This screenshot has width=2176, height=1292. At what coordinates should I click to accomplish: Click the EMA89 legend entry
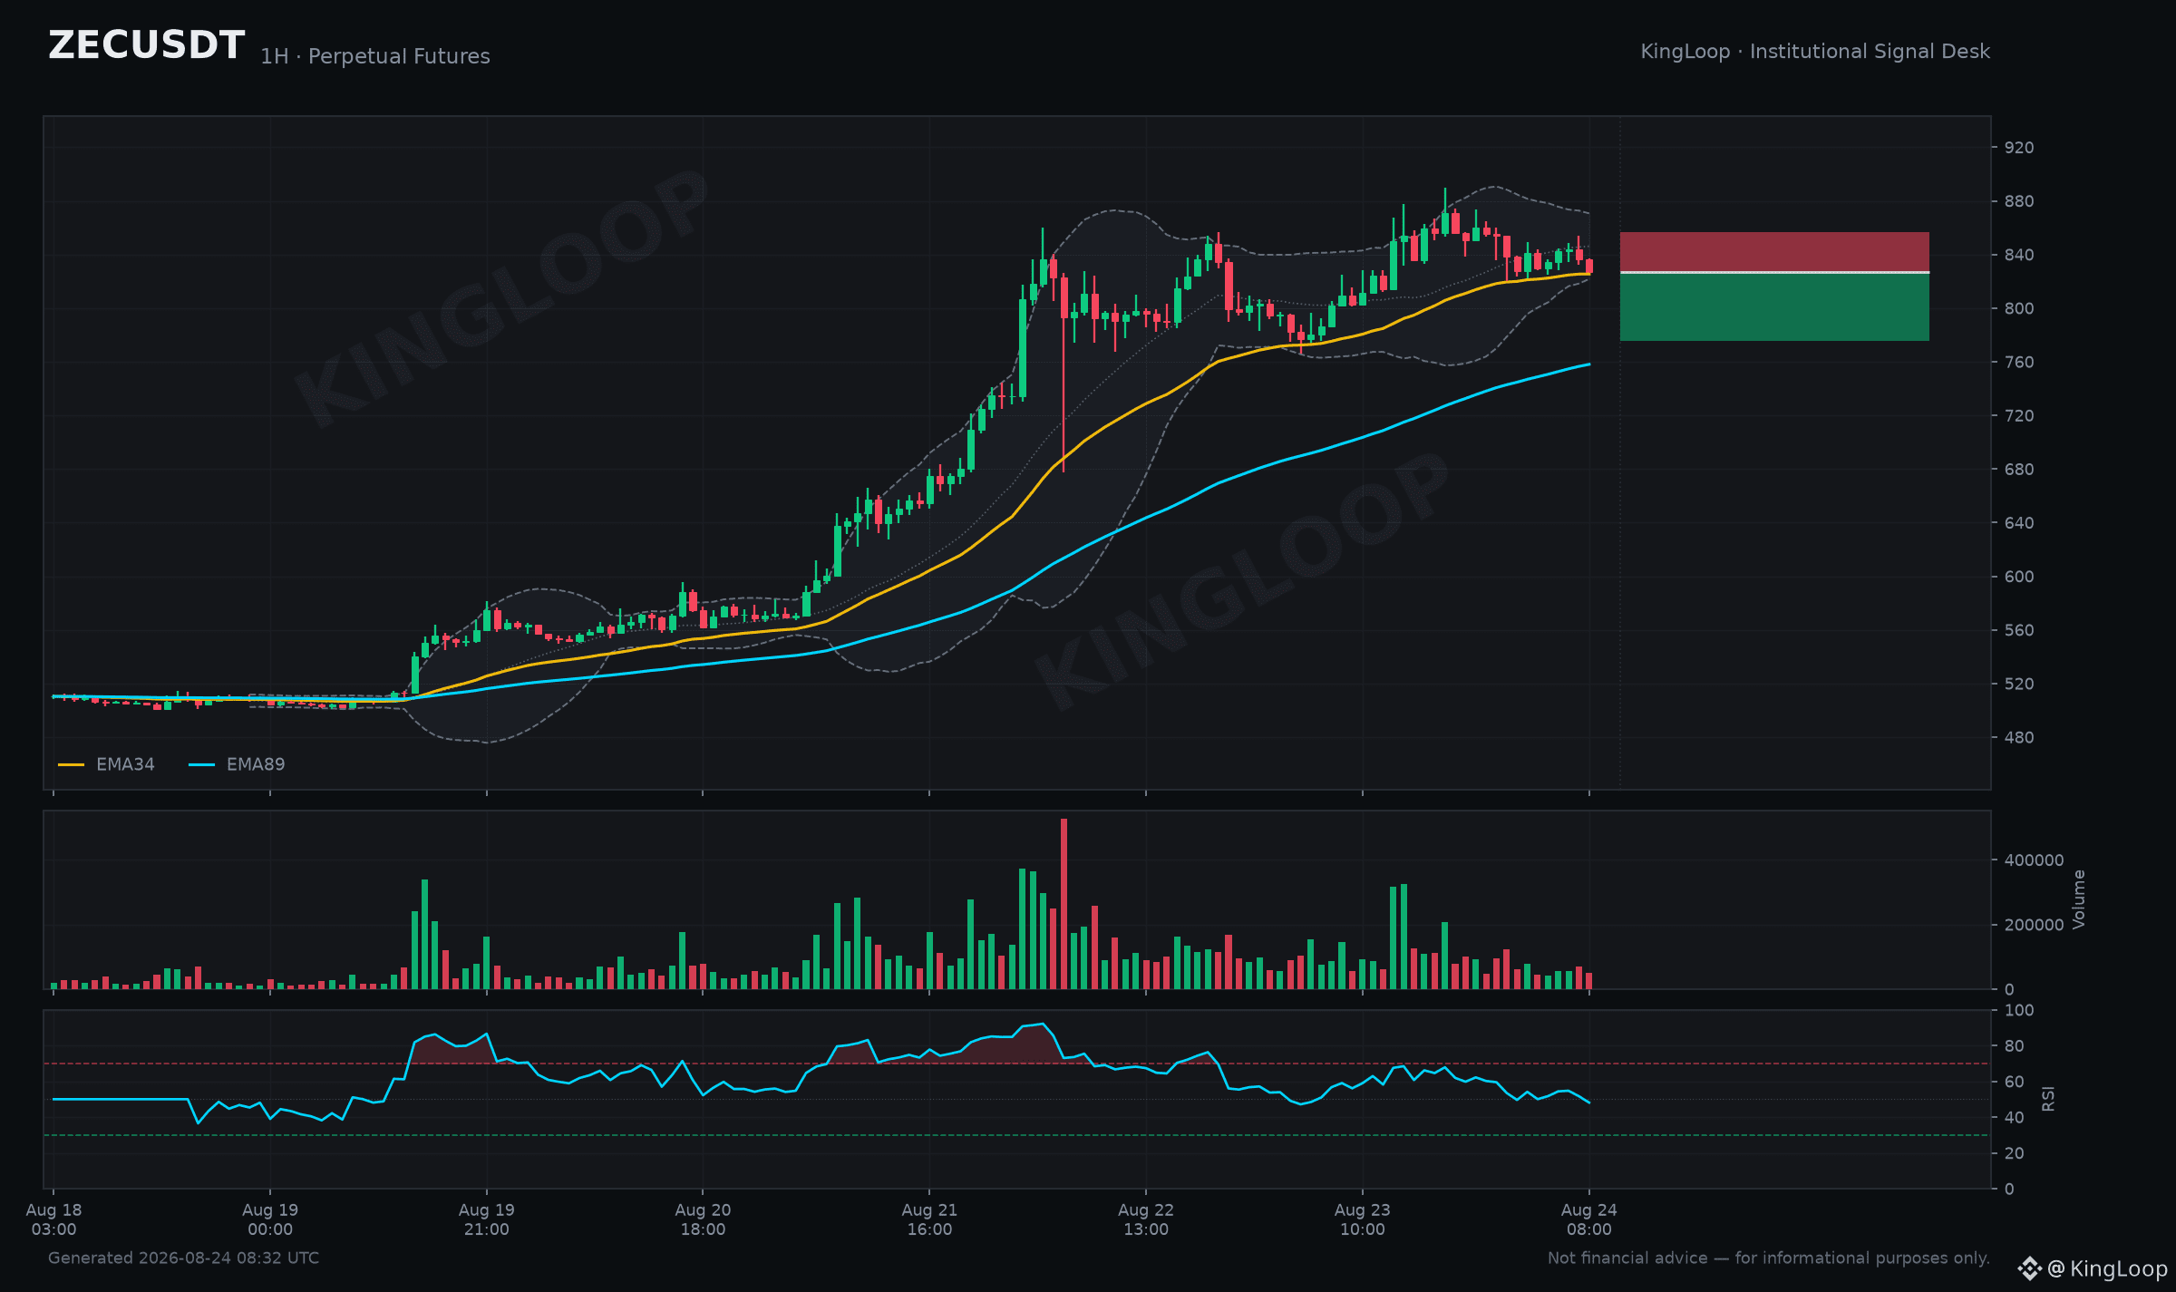[x=237, y=764]
